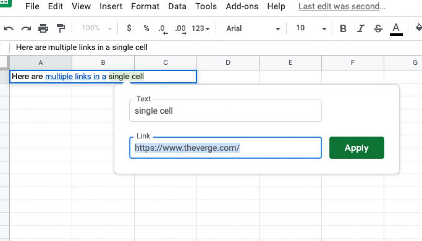
Task: Select the Paint format tool
Action: 60,28
